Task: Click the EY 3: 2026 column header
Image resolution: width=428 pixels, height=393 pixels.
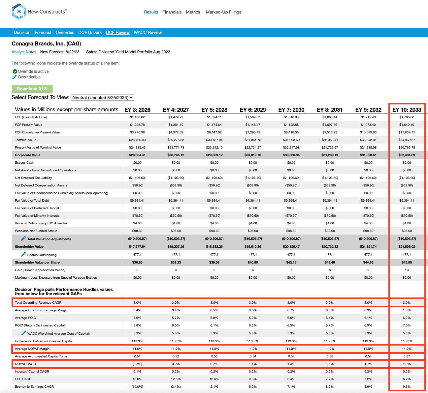Action: pyautogui.click(x=137, y=110)
